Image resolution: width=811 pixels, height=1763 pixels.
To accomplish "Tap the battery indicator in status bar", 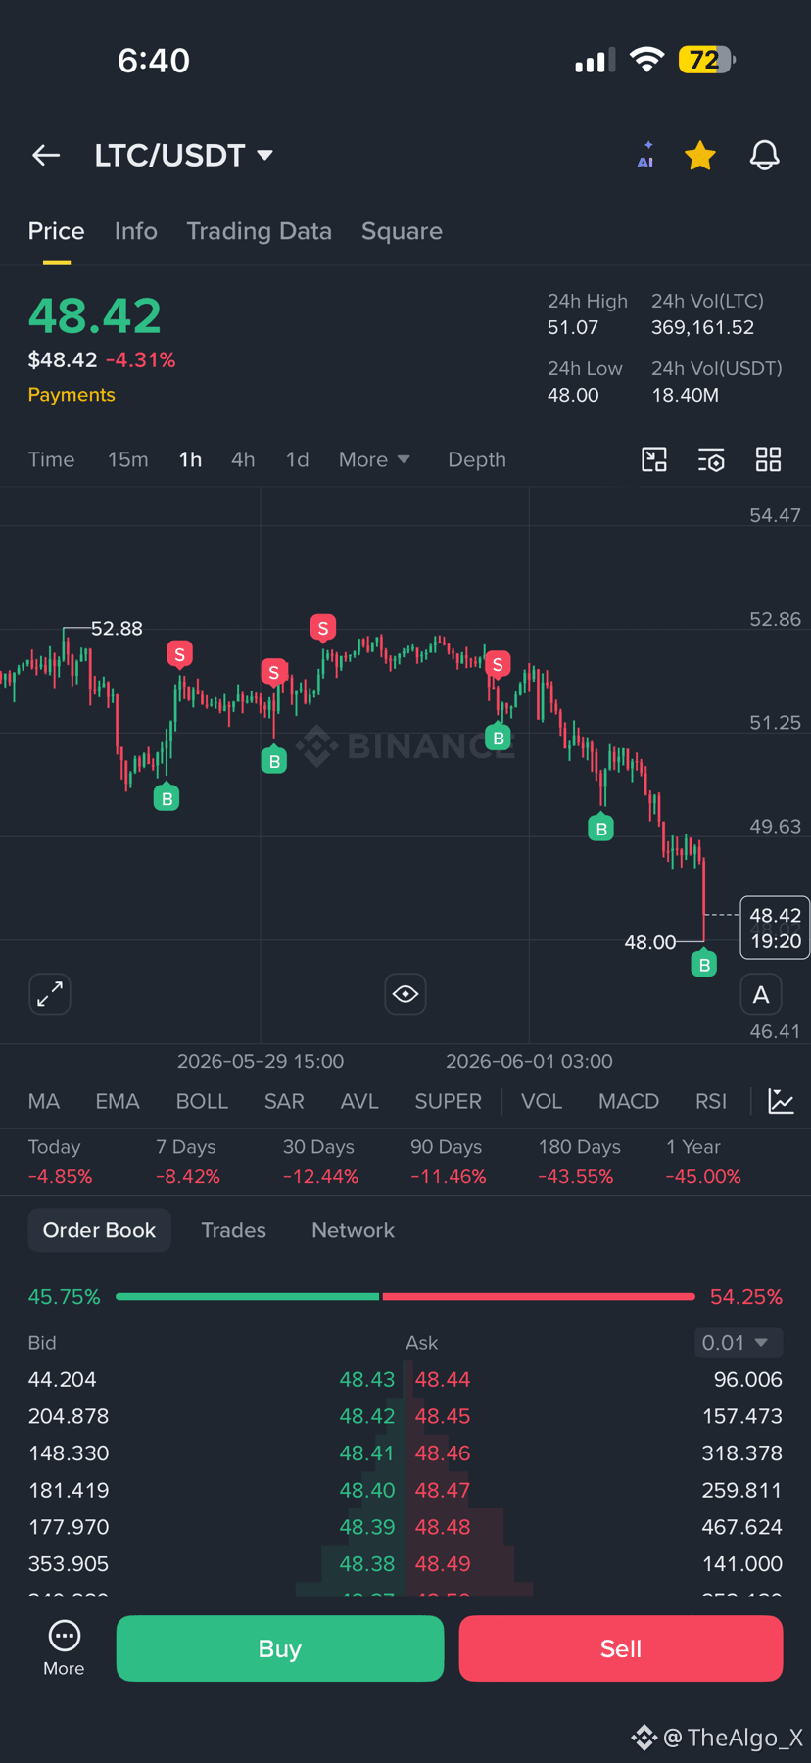I will coord(707,60).
